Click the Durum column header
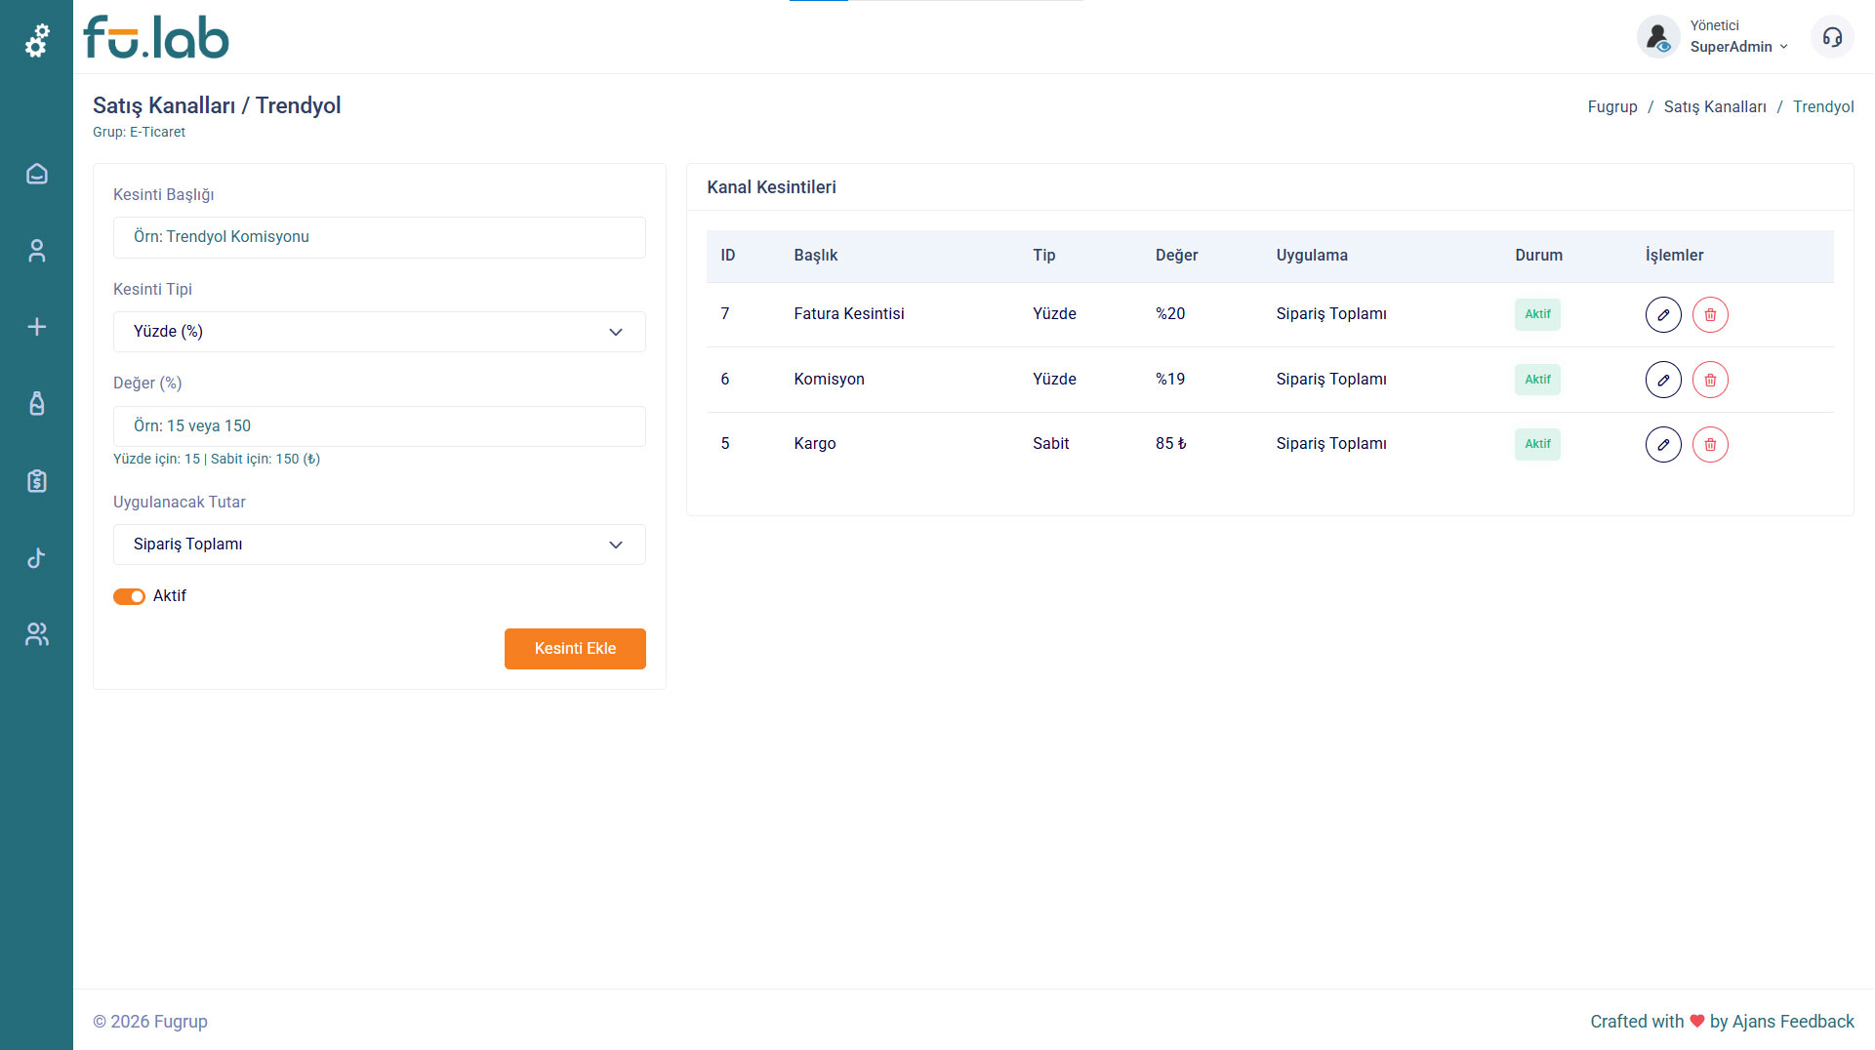 [1539, 256]
